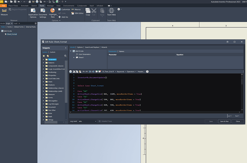
Task: Expand the Sheet:1 tree node
Action: point(74,57)
